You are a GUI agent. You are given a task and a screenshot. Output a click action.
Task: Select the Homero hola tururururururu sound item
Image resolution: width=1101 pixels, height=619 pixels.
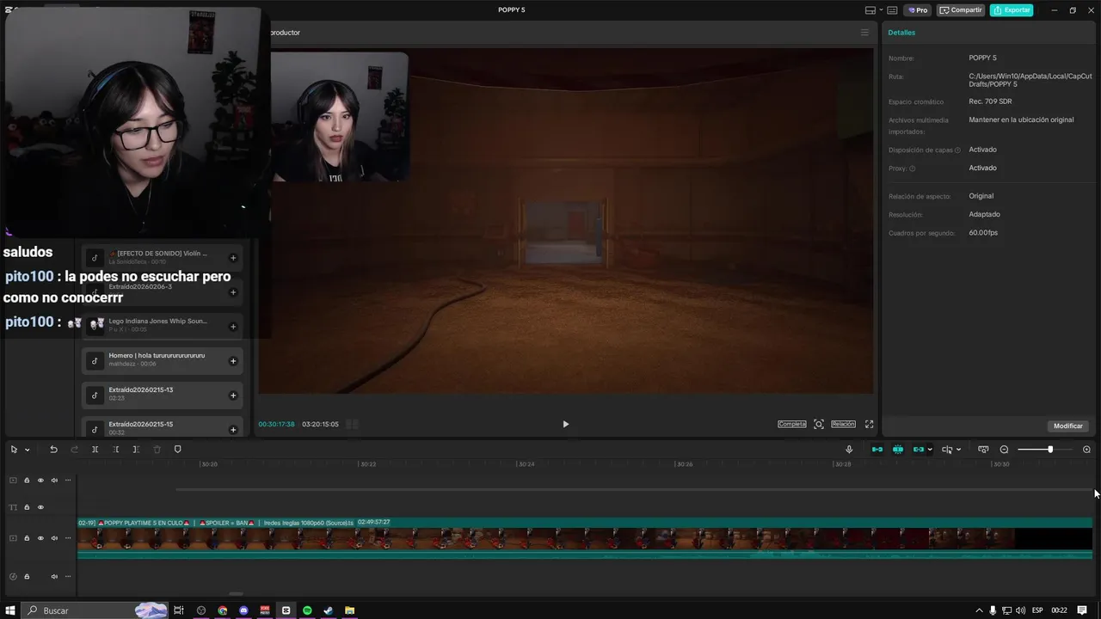(163, 360)
